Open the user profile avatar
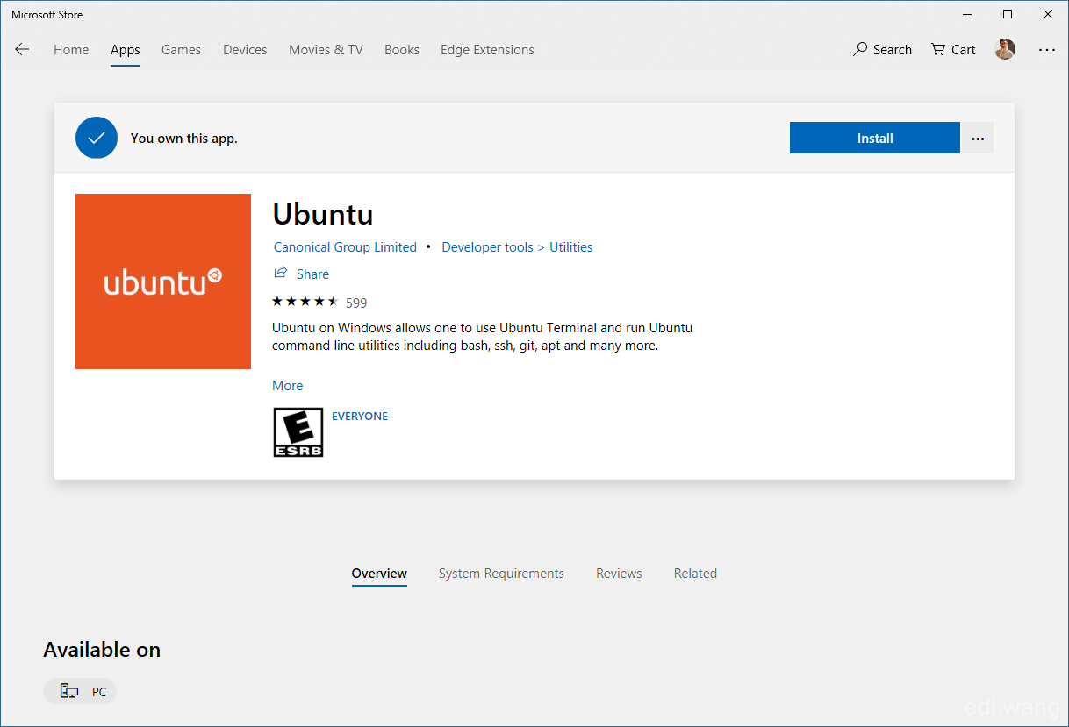Viewport: 1069px width, 727px height. [x=1005, y=50]
